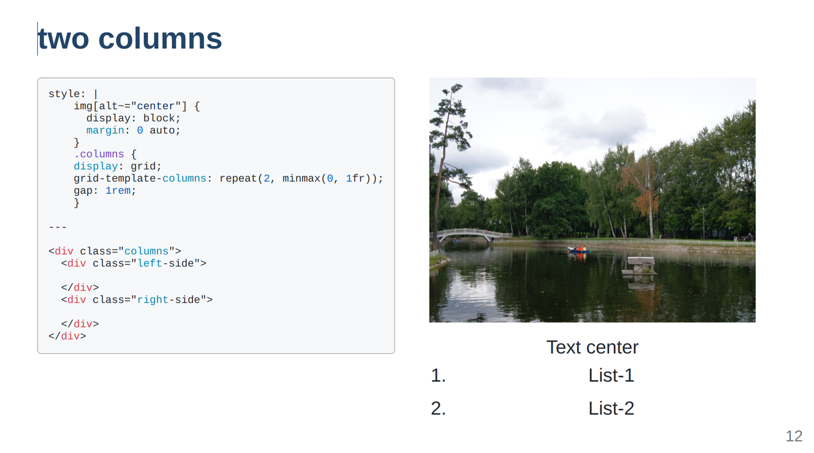Viewport: 814px width, 453px height.
Task: Click the "display: block;" code line
Action: tap(133, 119)
